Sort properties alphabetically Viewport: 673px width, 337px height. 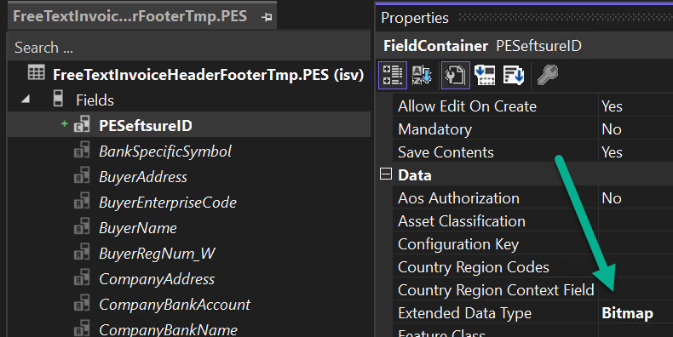click(x=422, y=75)
